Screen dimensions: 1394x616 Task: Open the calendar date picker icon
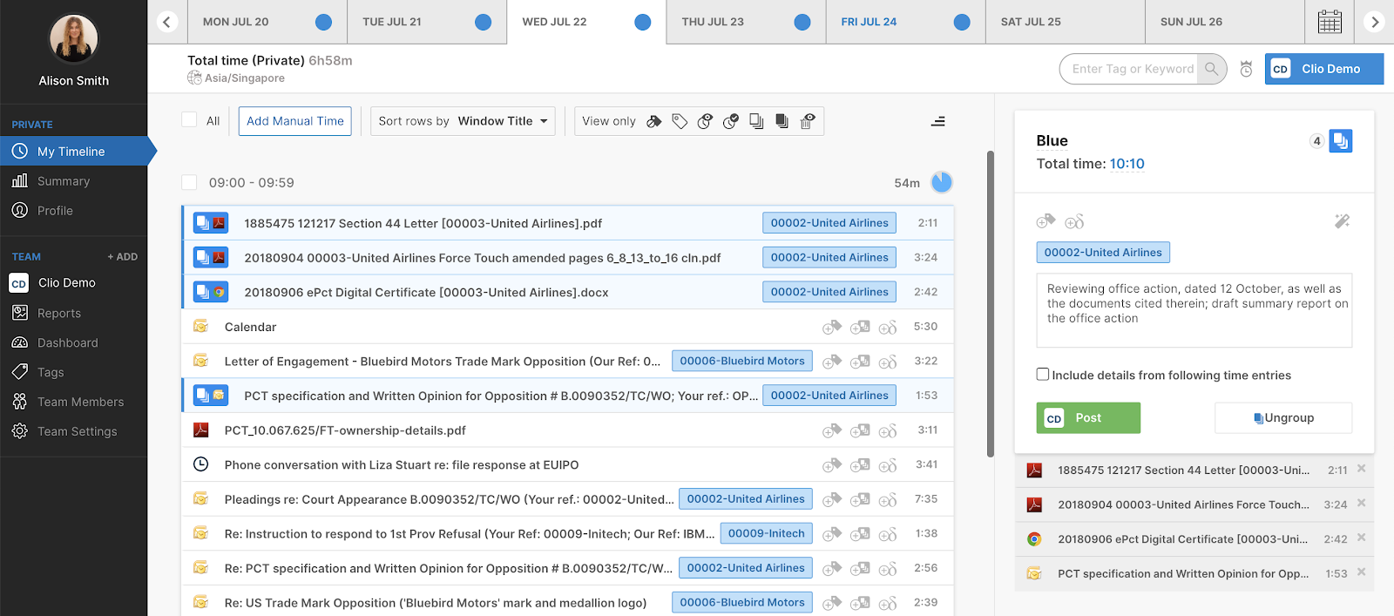tap(1330, 22)
